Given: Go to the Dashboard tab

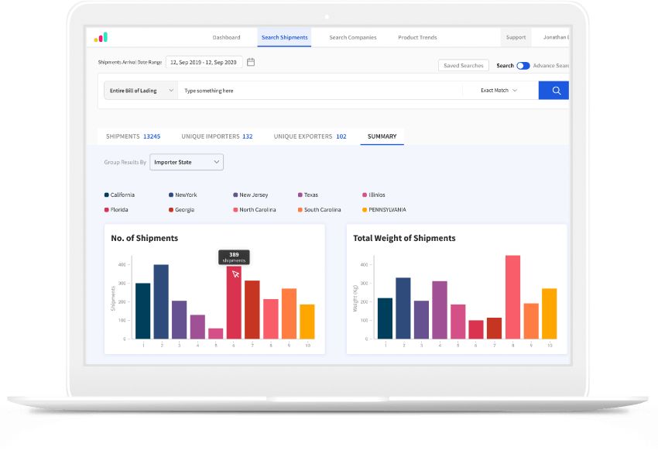Looking at the screenshot, I should tap(226, 37).
